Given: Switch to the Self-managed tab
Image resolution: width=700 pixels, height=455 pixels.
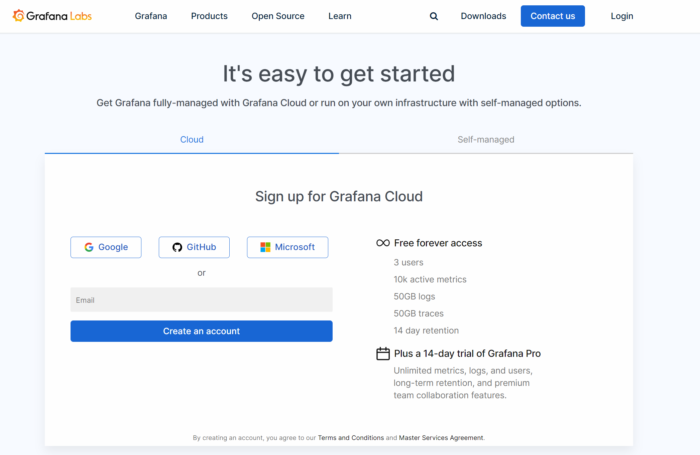Looking at the screenshot, I should coord(486,140).
